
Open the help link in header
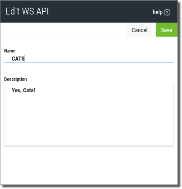point(161,12)
